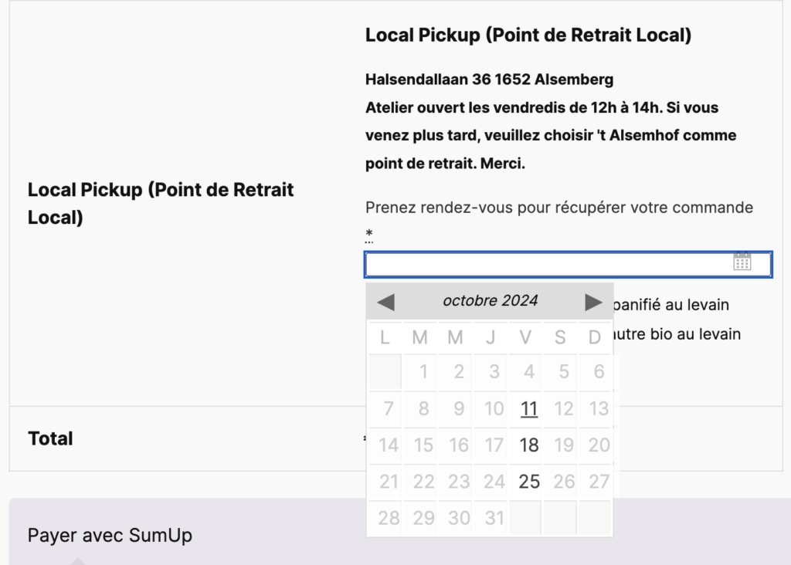Click the octobre 2024 month header
This screenshot has width=791, height=565.
[x=490, y=301]
